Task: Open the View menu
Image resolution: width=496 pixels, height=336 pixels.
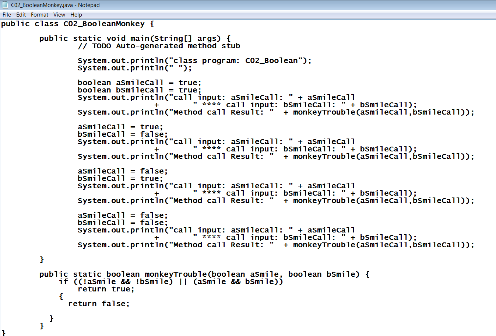Action: tap(59, 15)
